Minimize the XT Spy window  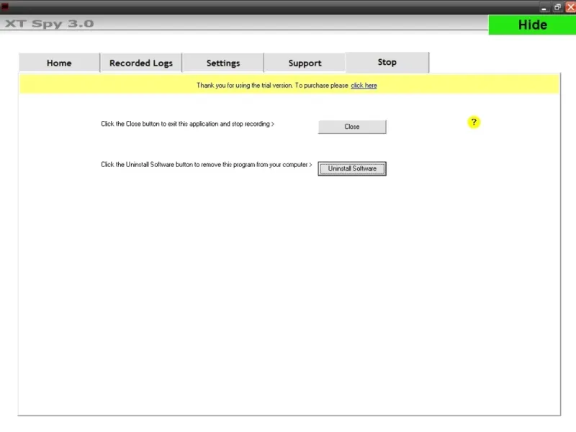click(x=544, y=7)
